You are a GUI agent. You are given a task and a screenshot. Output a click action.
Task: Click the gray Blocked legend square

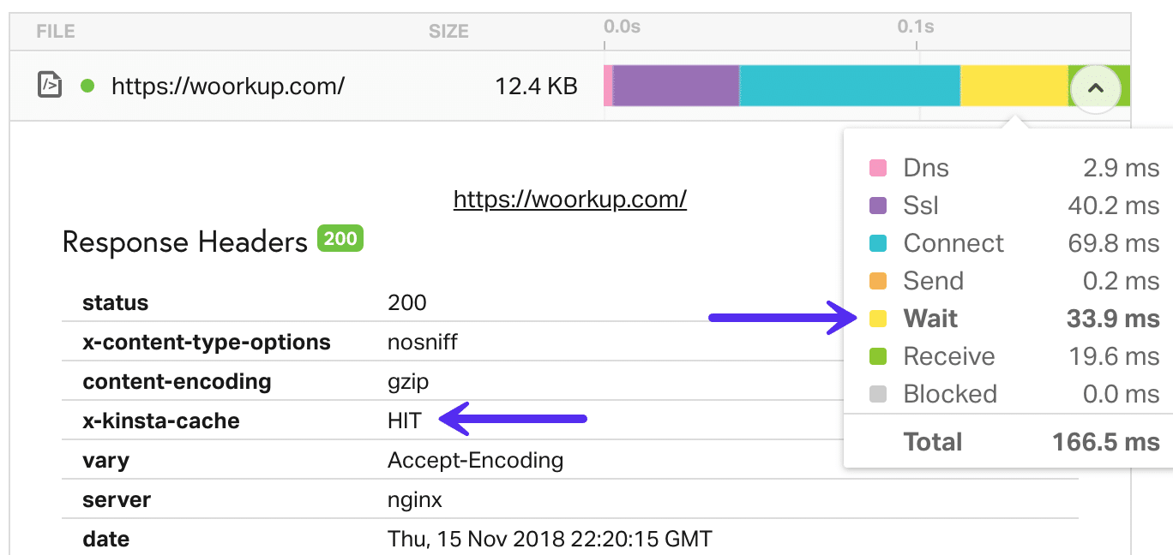point(875,394)
